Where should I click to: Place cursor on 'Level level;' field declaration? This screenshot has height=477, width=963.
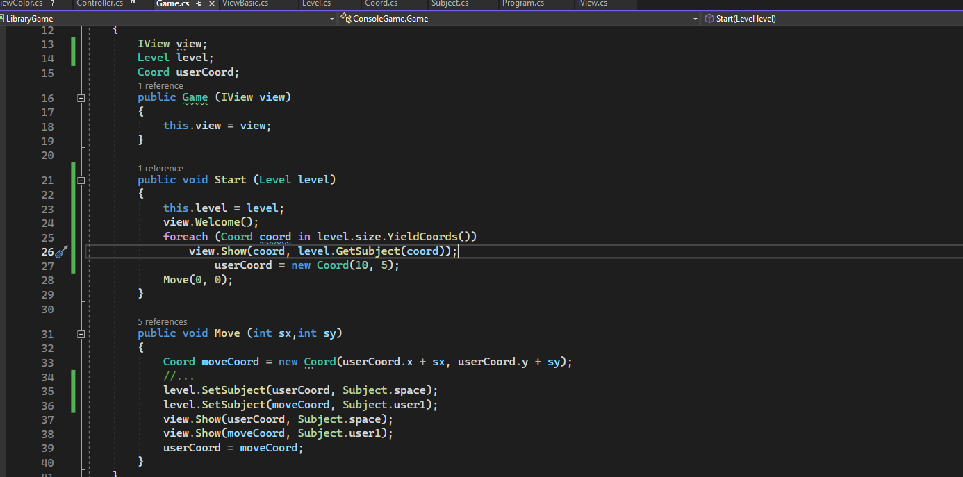[176, 58]
